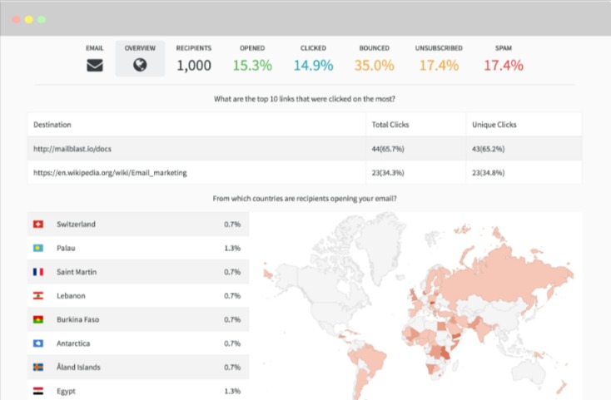View the RECIPIENTS 1,000 stat
This screenshot has height=400, width=611.
pos(194,59)
